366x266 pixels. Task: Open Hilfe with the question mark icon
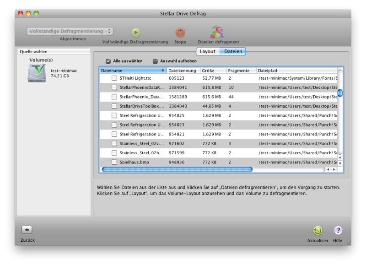pos(338,230)
